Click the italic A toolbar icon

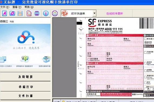pos(4,13)
